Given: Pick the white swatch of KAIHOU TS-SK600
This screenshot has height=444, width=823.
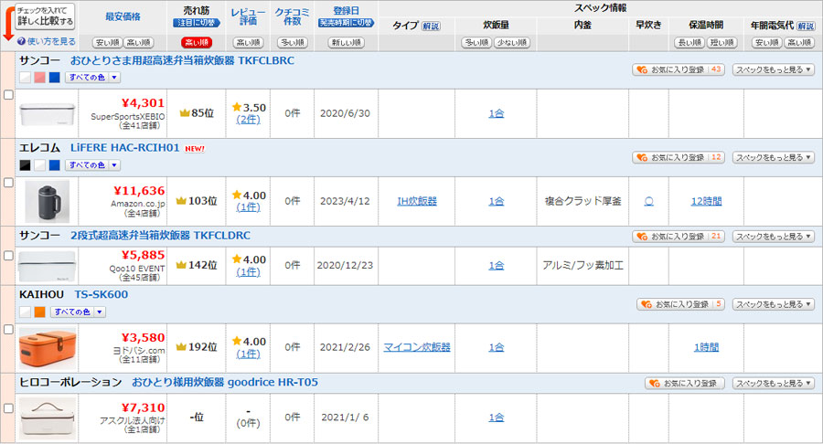Looking at the screenshot, I should 26,312.
